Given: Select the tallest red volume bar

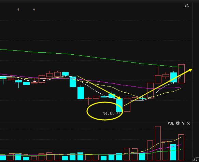Looking at the screenshot, I should tap(158, 143).
